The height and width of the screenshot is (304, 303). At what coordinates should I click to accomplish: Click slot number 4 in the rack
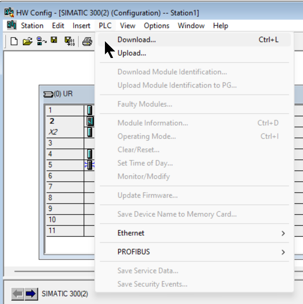pyautogui.click(x=50, y=154)
